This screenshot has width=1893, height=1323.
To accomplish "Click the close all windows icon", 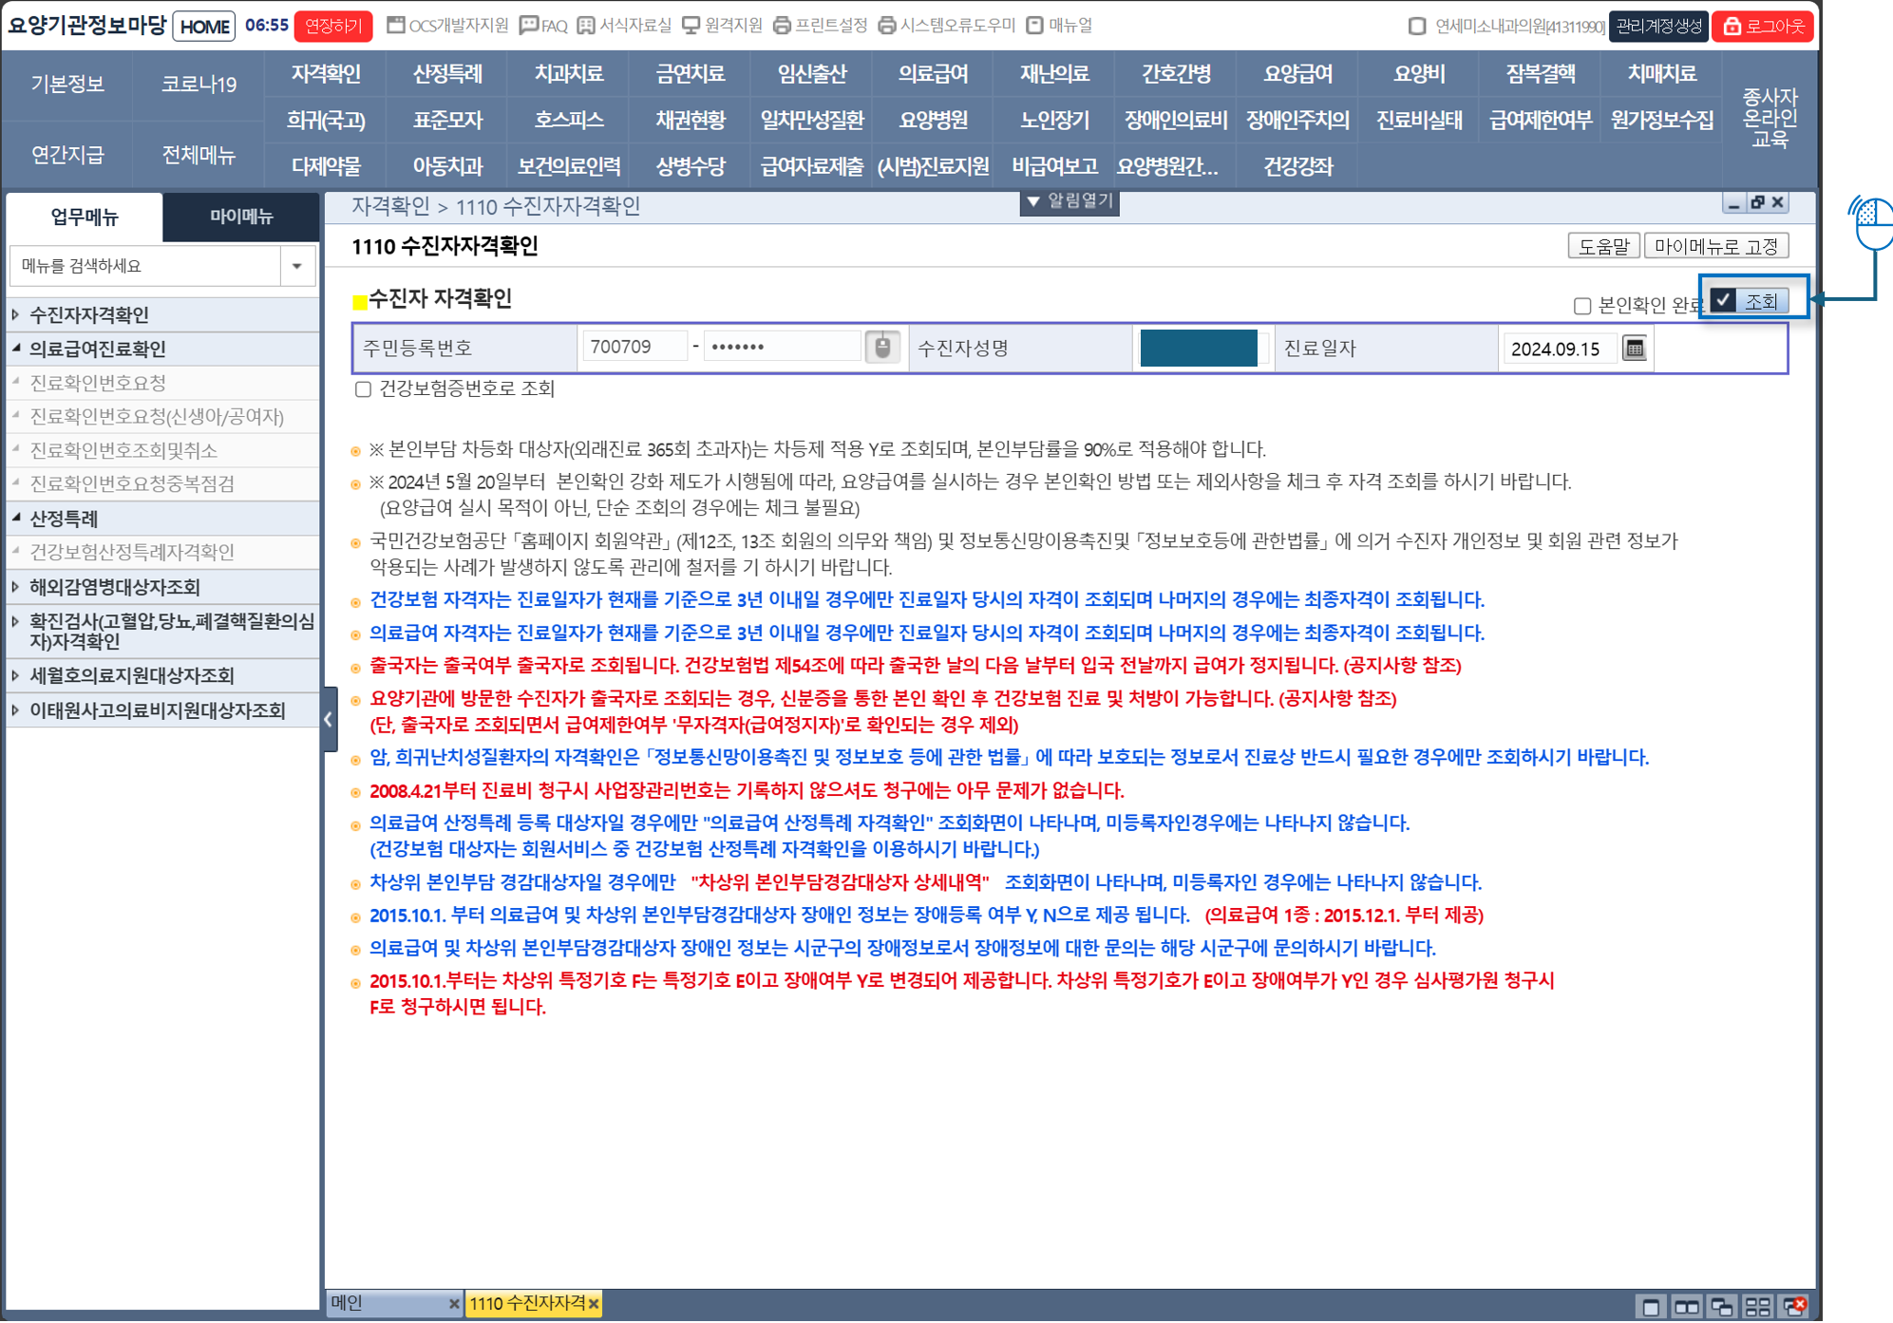I will tap(1794, 1307).
